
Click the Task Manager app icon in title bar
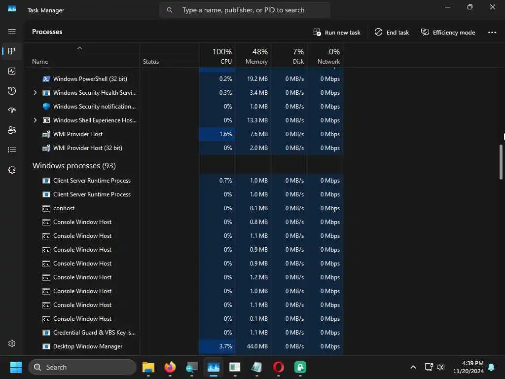pyautogui.click(x=12, y=9)
